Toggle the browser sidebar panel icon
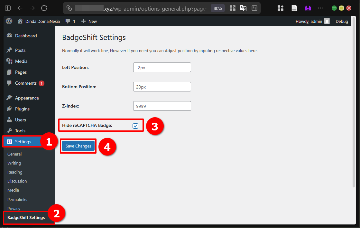 pyautogui.click(x=8, y=8)
